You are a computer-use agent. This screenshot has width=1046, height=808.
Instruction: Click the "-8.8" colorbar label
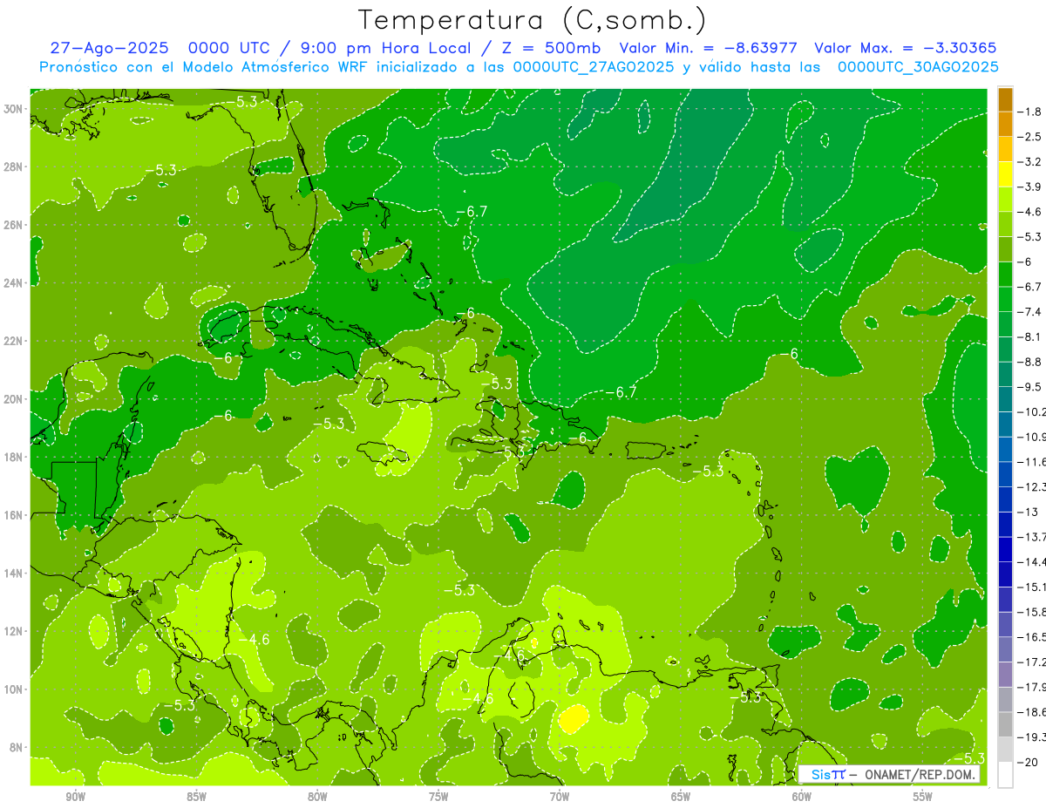pyautogui.click(x=1029, y=362)
